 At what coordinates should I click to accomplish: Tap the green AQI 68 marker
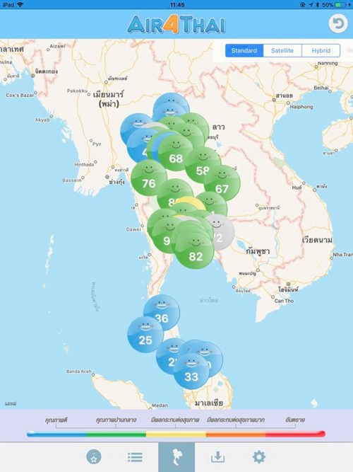[x=176, y=153]
